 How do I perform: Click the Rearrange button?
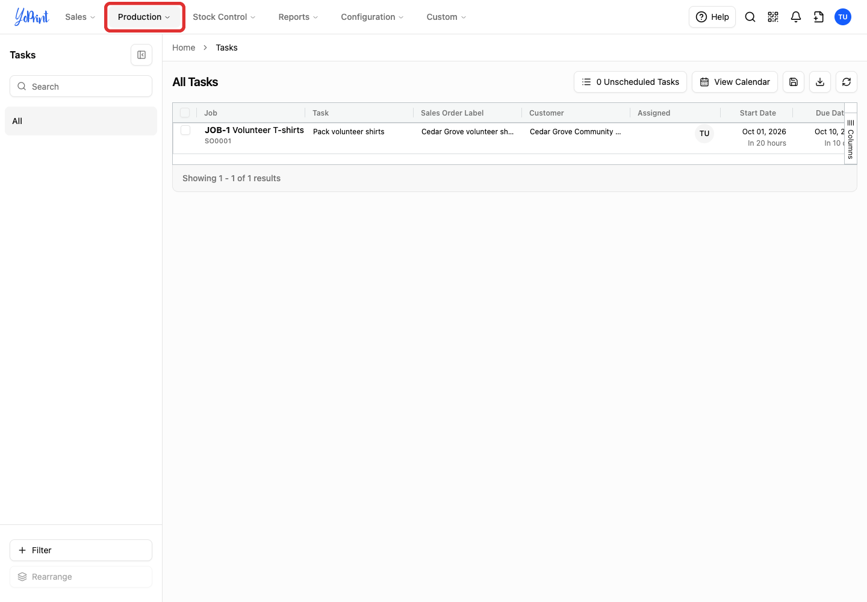point(81,577)
